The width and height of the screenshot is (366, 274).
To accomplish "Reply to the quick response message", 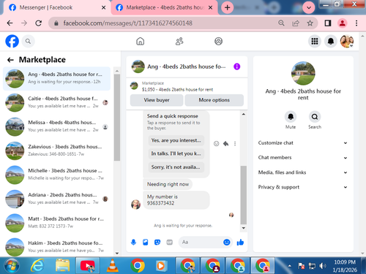I will (x=225, y=144).
